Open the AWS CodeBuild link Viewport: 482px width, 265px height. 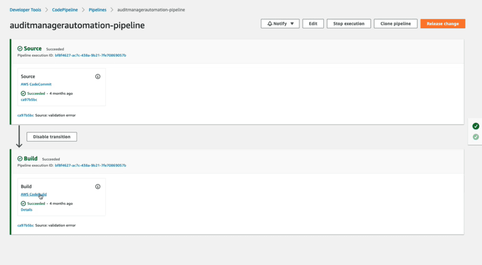33,194
